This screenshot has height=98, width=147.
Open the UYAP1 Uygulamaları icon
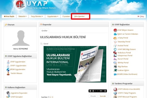(x=8, y=66)
